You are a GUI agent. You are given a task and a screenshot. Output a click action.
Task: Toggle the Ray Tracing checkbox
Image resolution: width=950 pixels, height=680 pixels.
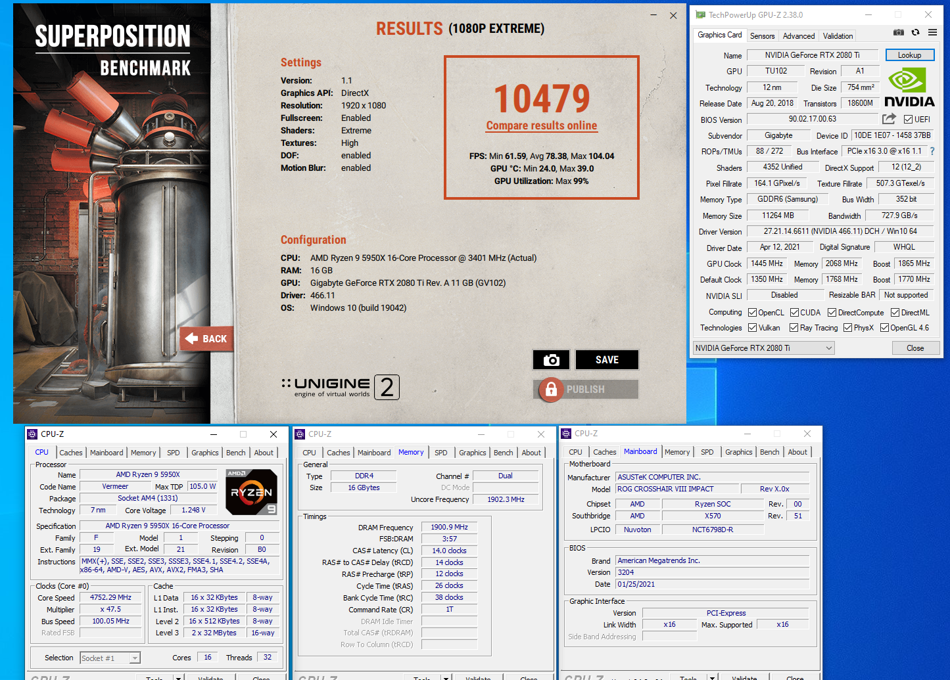(x=794, y=327)
